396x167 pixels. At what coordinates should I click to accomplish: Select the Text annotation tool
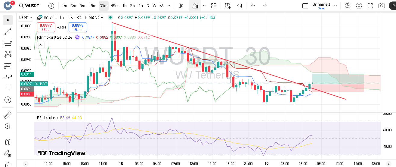pyautogui.click(x=8, y=88)
